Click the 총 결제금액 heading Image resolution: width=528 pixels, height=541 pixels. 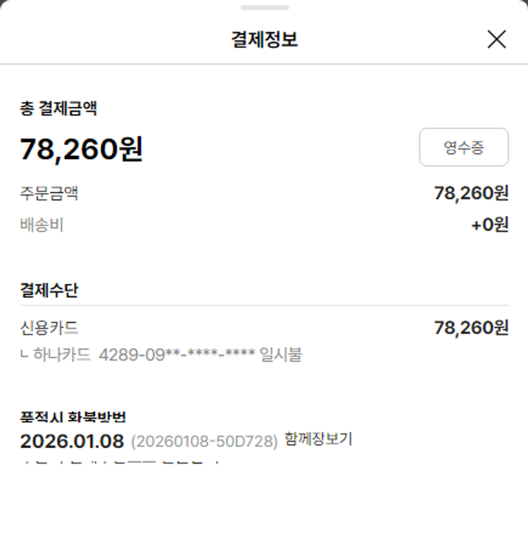[58, 108]
